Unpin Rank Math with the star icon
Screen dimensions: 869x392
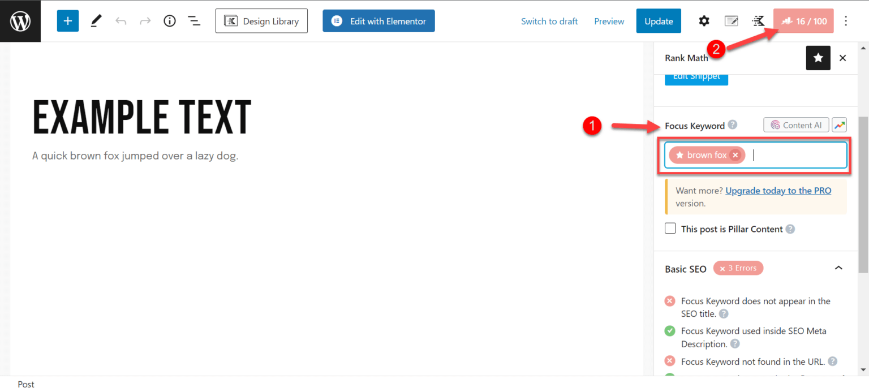pyautogui.click(x=818, y=58)
